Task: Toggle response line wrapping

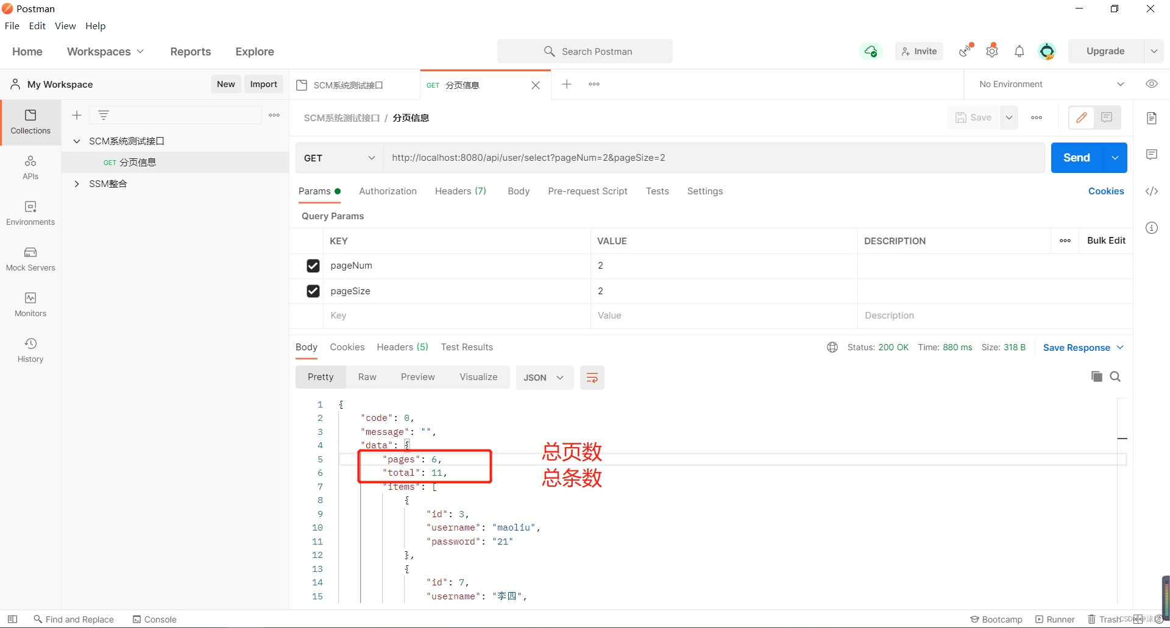Action: [x=592, y=377]
